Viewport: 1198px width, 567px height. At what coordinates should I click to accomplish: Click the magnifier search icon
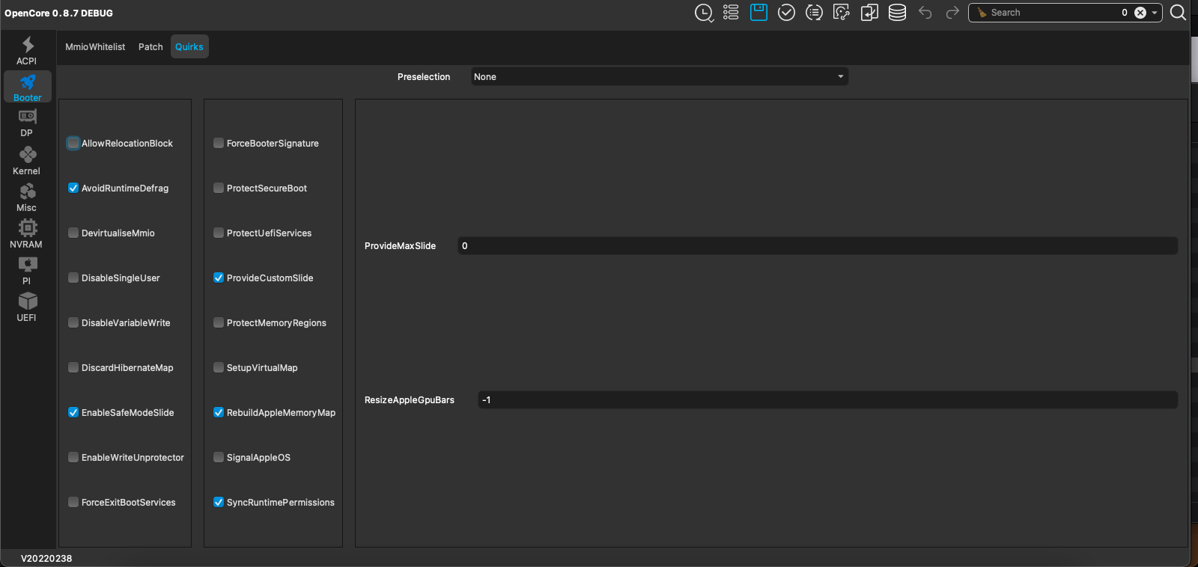tap(1178, 13)
